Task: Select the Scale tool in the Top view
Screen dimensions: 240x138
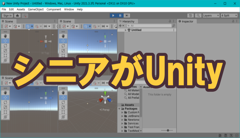Action: point(5,51)
